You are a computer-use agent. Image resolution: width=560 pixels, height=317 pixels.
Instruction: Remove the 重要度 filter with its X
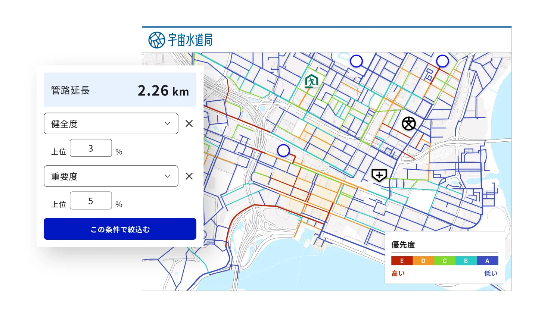point(189,176)
